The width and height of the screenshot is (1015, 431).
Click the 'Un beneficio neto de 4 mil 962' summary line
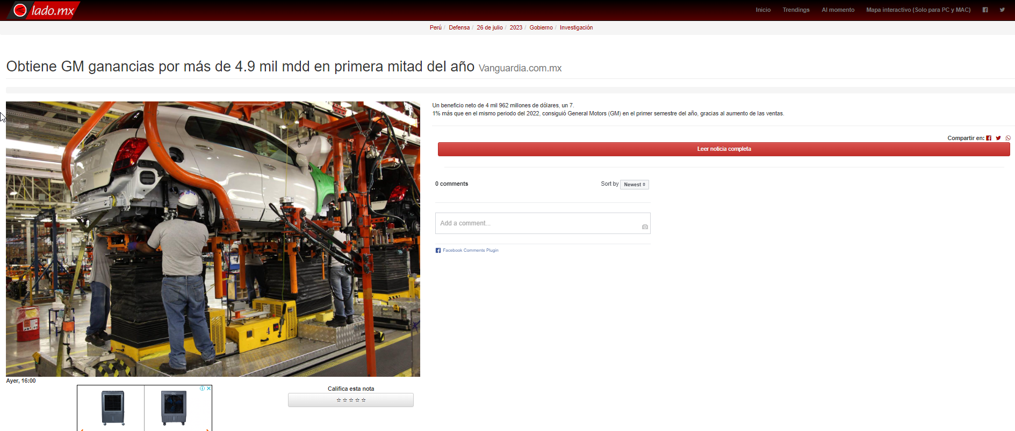point(503,105)
